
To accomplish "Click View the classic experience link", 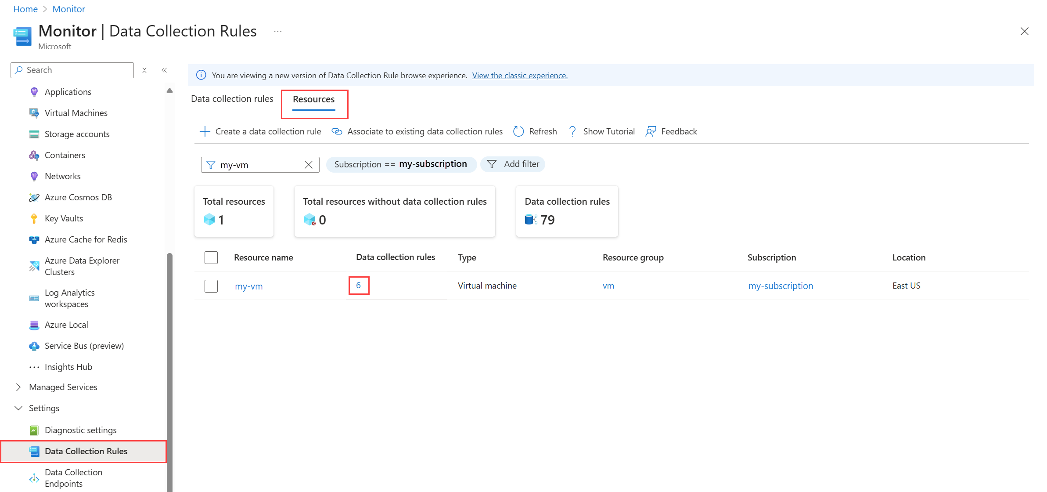I will pyautogui.click(x=519, y=76).
